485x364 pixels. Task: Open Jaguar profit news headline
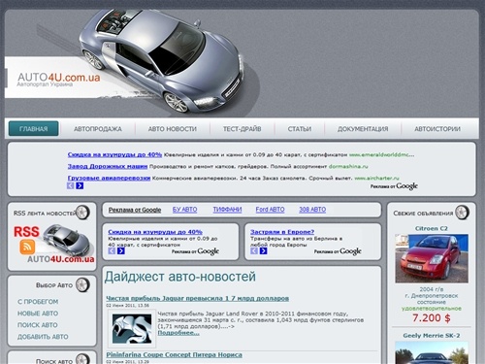point(198,298)
